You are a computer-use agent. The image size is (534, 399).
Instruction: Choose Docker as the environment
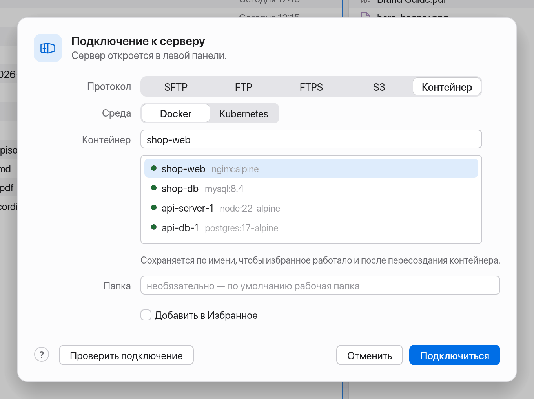pos(176,113)
